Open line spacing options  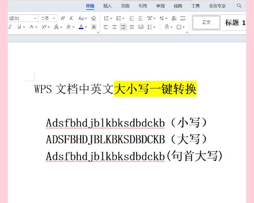click(150, 27)
